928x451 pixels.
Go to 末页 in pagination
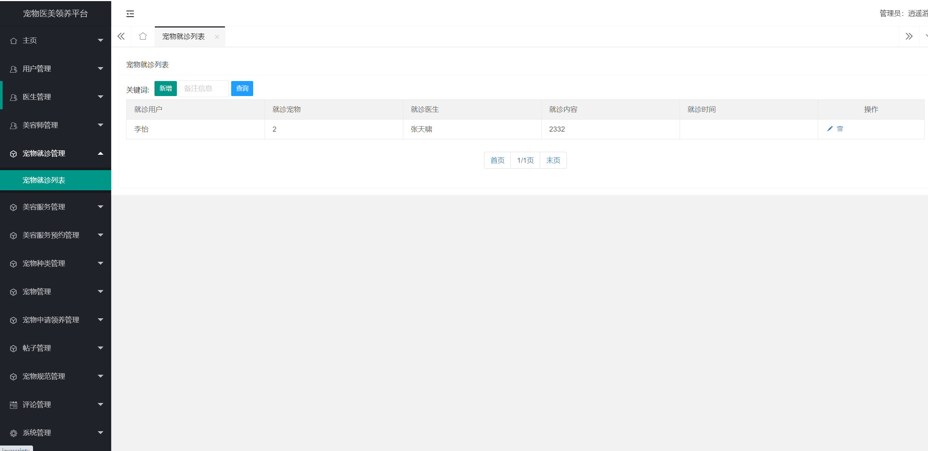pos(553,160)
